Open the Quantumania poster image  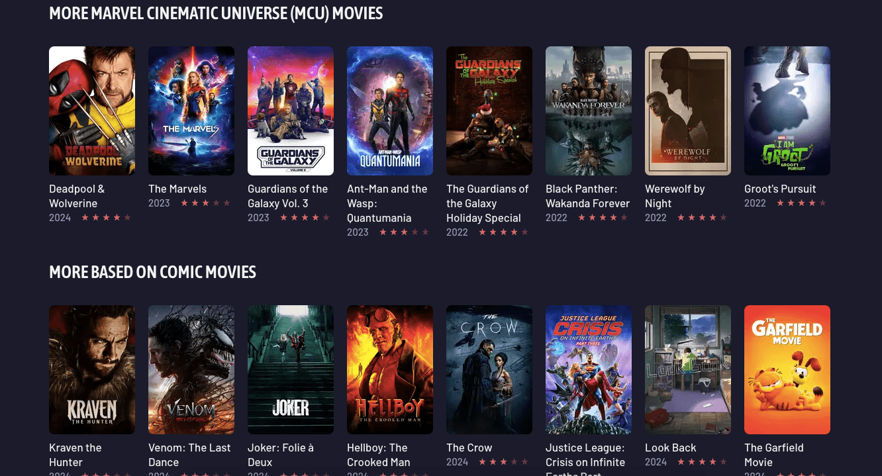click(x=390, y=111)
